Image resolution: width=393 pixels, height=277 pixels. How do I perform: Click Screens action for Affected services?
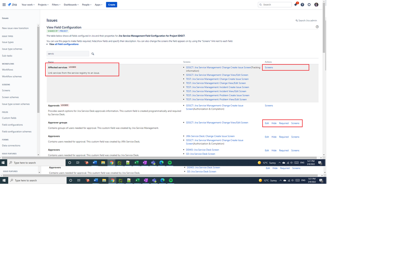click(269, 67)
